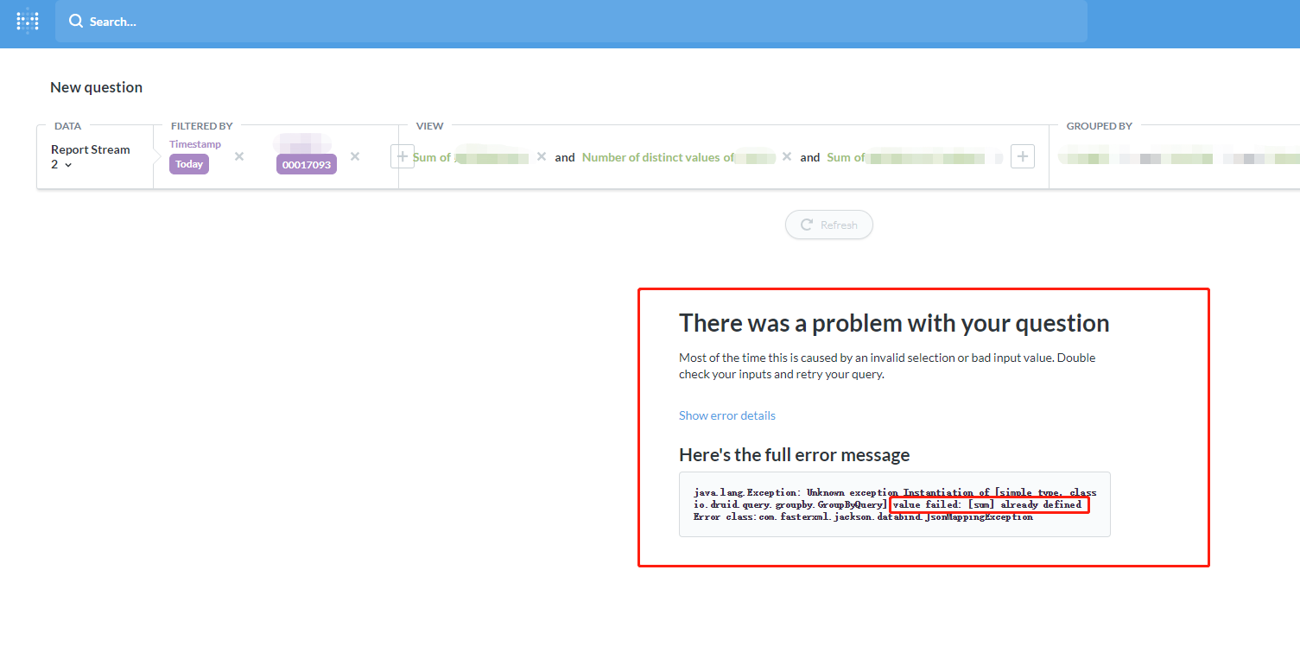Remove Number of distinct values metric
The image size is (1300, 665).
787,156
